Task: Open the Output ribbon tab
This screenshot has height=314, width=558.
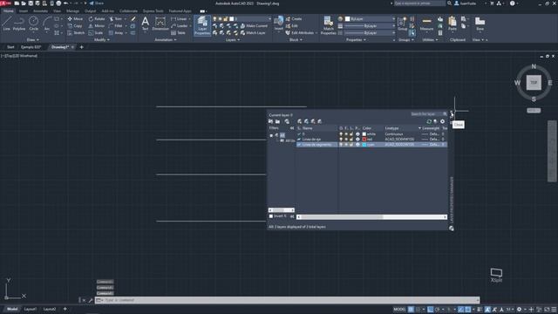Action: (90, 11)
